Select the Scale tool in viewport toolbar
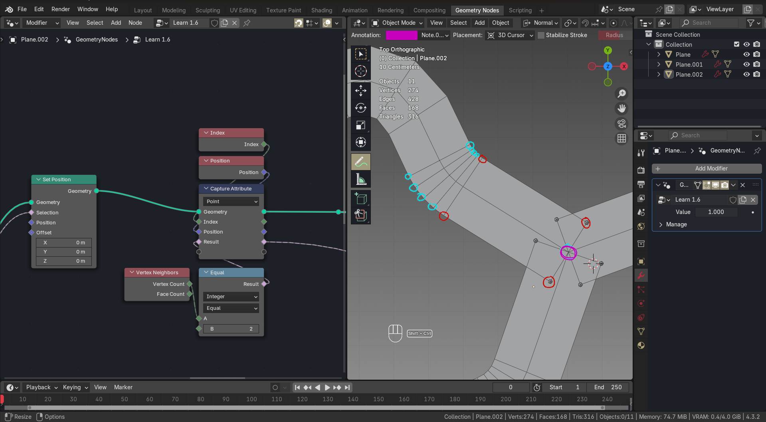The image size is (766, 422). point(360,125)
